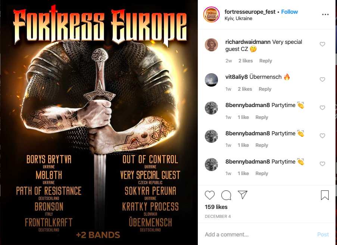Image resolution: width=337 pixels, height=245 pixels.
Task: Reply to richardwaidmann's comment
Action: click(x=266, y=61)
